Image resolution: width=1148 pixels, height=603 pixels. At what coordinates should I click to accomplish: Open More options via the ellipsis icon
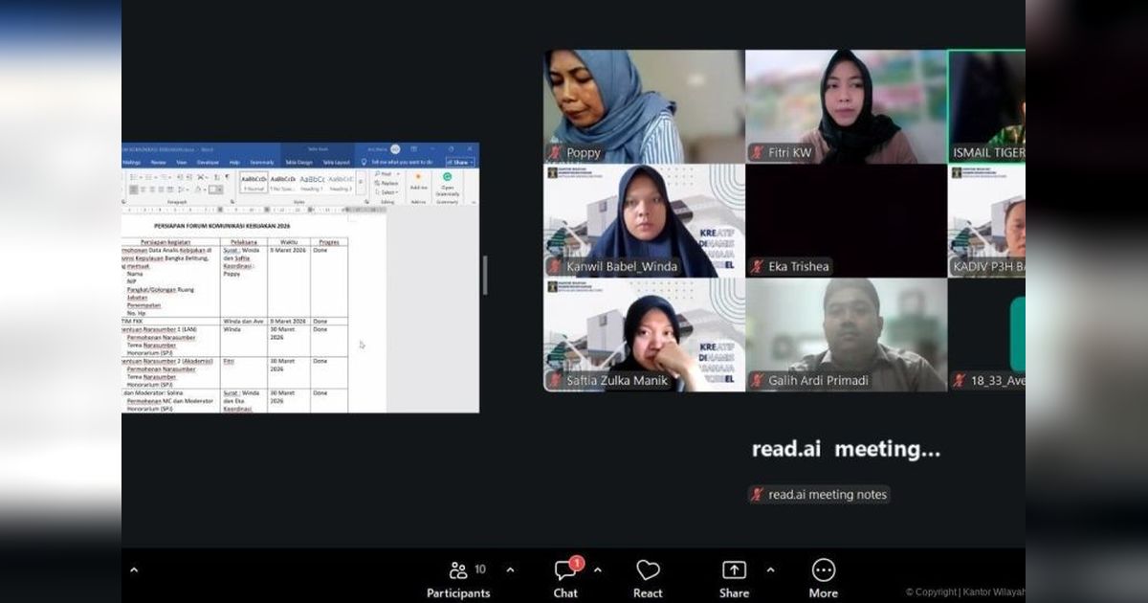[x=823, y=569]
